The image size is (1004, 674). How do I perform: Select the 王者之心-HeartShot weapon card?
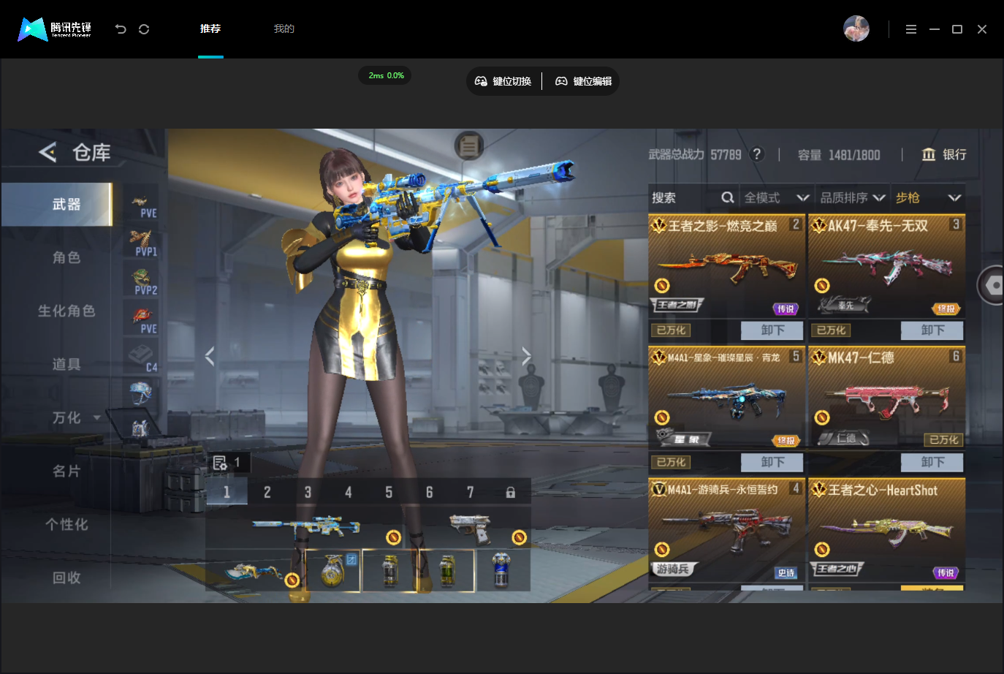click(887, 530)
